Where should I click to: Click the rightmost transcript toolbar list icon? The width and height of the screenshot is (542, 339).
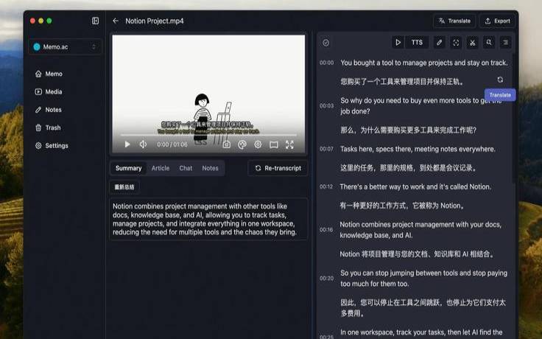point(505,42)
